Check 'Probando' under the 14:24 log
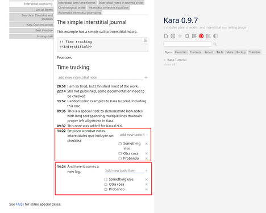This screenshot has width=266, height=213. click(x=106, y=189)
